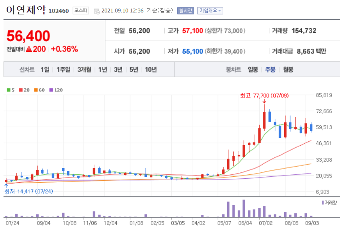Select the 3개월 period tab
The width and height of the screenshot is (340, 227).
tap(85, 70)
